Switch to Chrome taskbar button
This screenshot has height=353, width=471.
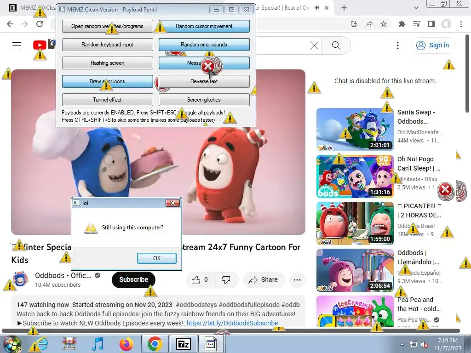coord(155,344)
